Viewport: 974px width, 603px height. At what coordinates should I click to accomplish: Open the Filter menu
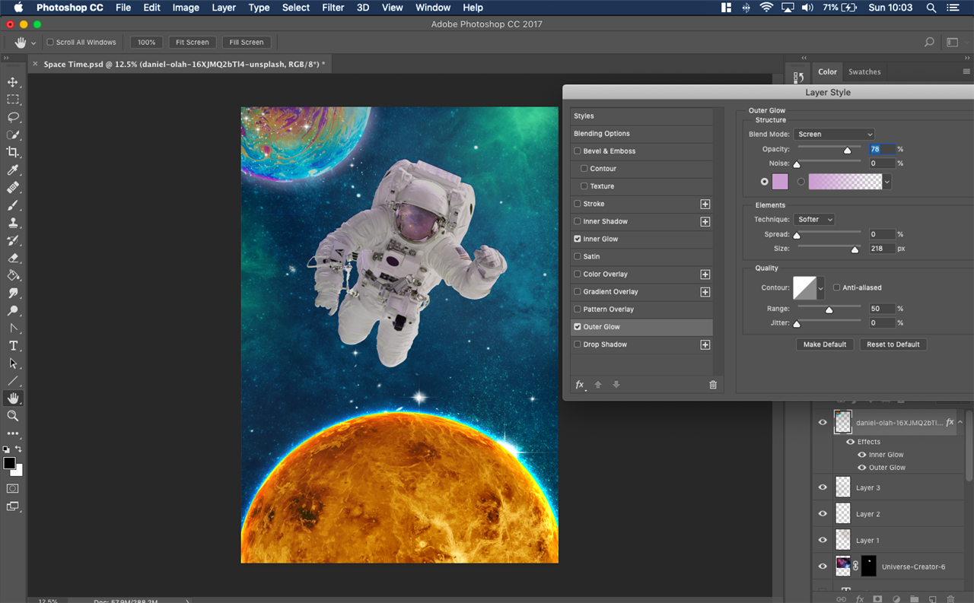pyautogui.click(x=333, y=8)
